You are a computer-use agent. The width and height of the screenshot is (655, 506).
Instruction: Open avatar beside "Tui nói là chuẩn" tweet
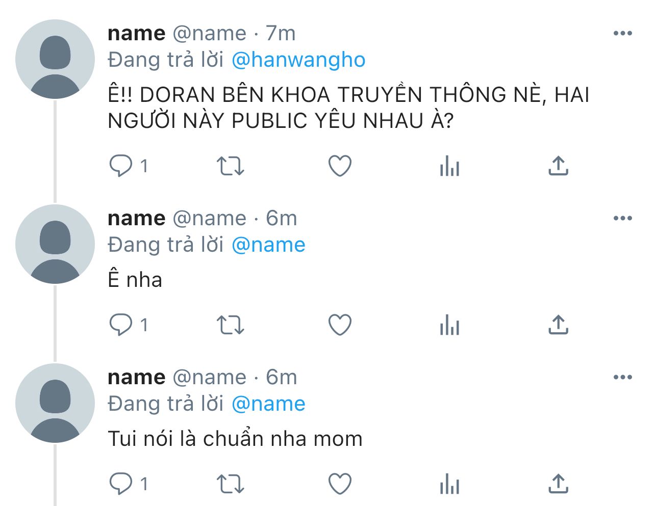tap(55, 403)
